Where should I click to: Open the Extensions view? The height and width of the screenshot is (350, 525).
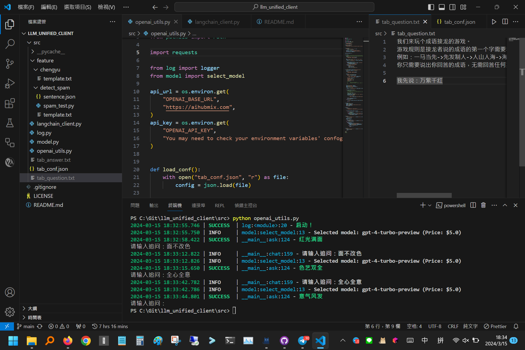click(10, 103)
